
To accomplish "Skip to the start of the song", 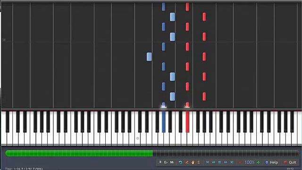I will pyautogui.click(x=207, y=162).
